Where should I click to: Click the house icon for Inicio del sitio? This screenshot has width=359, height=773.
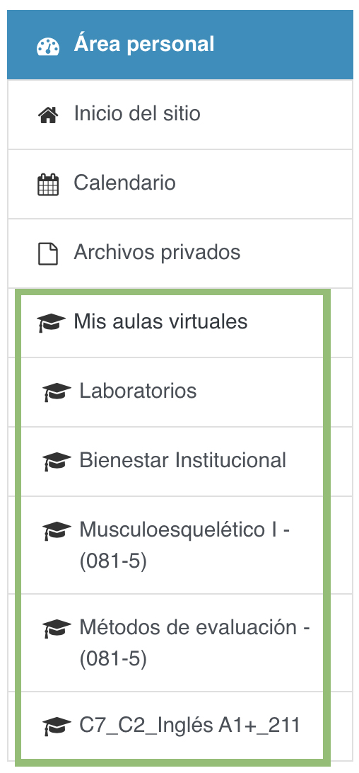(x=48, y=115)
